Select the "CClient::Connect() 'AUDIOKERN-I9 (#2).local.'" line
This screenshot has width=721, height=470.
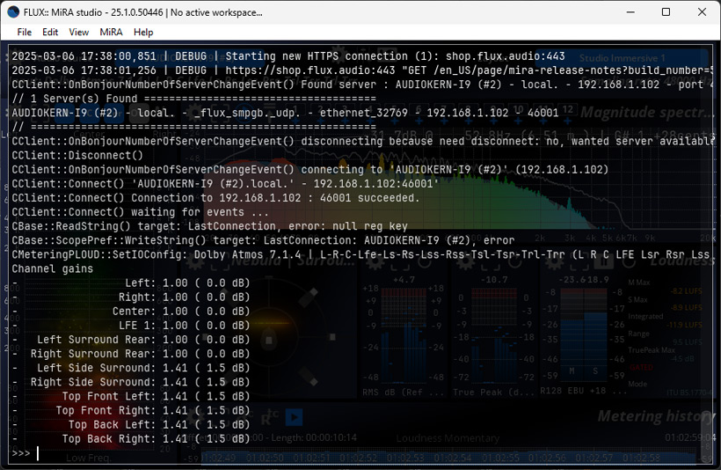click(x=225, y=184)
